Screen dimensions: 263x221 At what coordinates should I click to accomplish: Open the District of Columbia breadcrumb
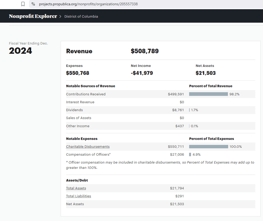click(x=81, y=17)
